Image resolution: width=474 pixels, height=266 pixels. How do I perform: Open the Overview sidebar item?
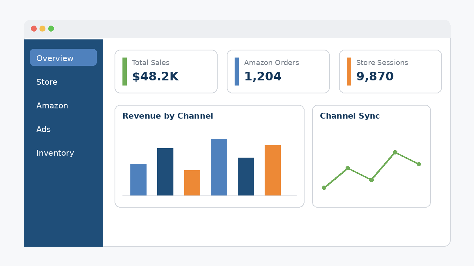pos(63,58)
